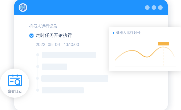This screenshot has width=181, height=110.
Task: Toggle the blue checkmark beside 定时任务开始执行
Action: (31, 36)
